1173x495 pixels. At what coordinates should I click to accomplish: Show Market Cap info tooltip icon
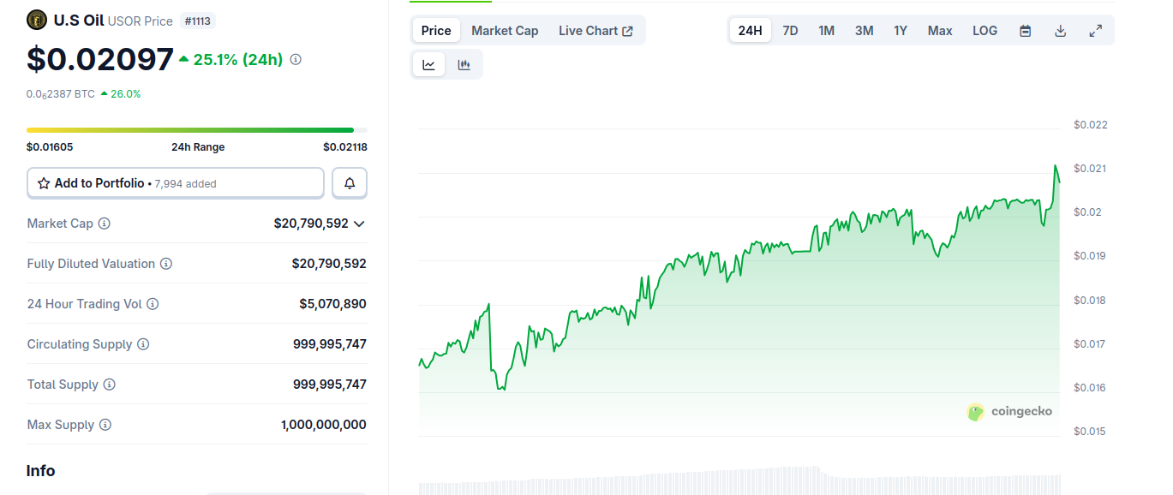click(x=105, y=224)
